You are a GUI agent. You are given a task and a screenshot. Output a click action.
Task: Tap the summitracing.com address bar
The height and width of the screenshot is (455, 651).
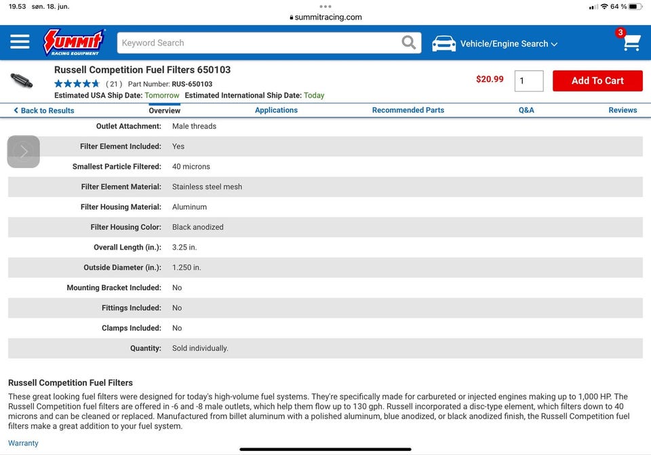325,17
